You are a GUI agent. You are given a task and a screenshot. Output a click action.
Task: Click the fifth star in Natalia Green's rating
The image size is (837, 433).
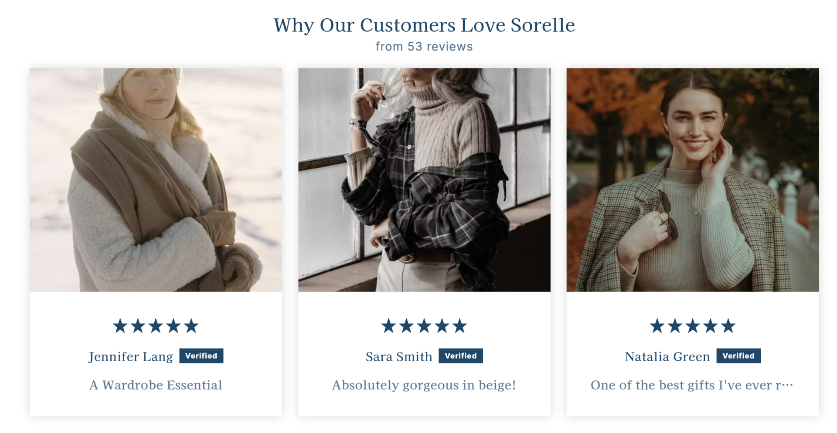click(728, 326)
